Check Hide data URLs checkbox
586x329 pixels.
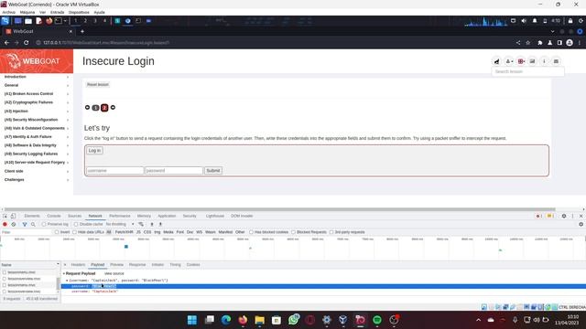coord(74,232)
